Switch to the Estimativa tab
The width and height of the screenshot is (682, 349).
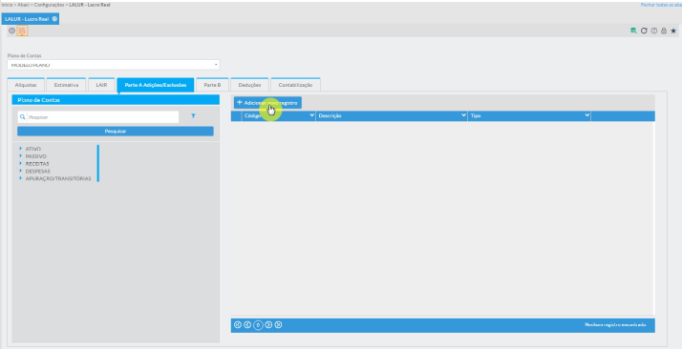[66, 85]
